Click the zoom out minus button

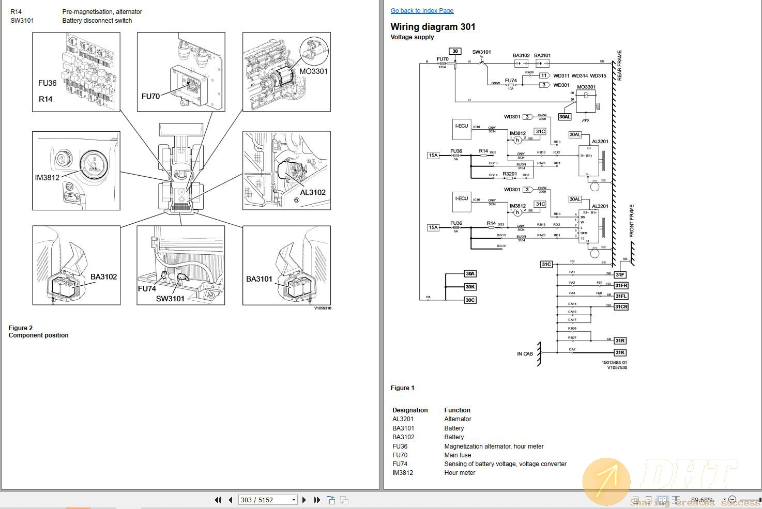[x=732, y=500]
